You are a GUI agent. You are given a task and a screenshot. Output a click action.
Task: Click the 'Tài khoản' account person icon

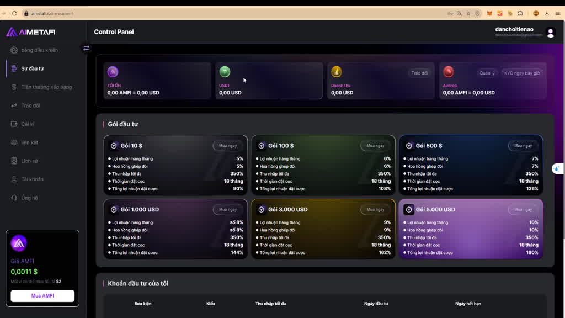click(14, 179)
